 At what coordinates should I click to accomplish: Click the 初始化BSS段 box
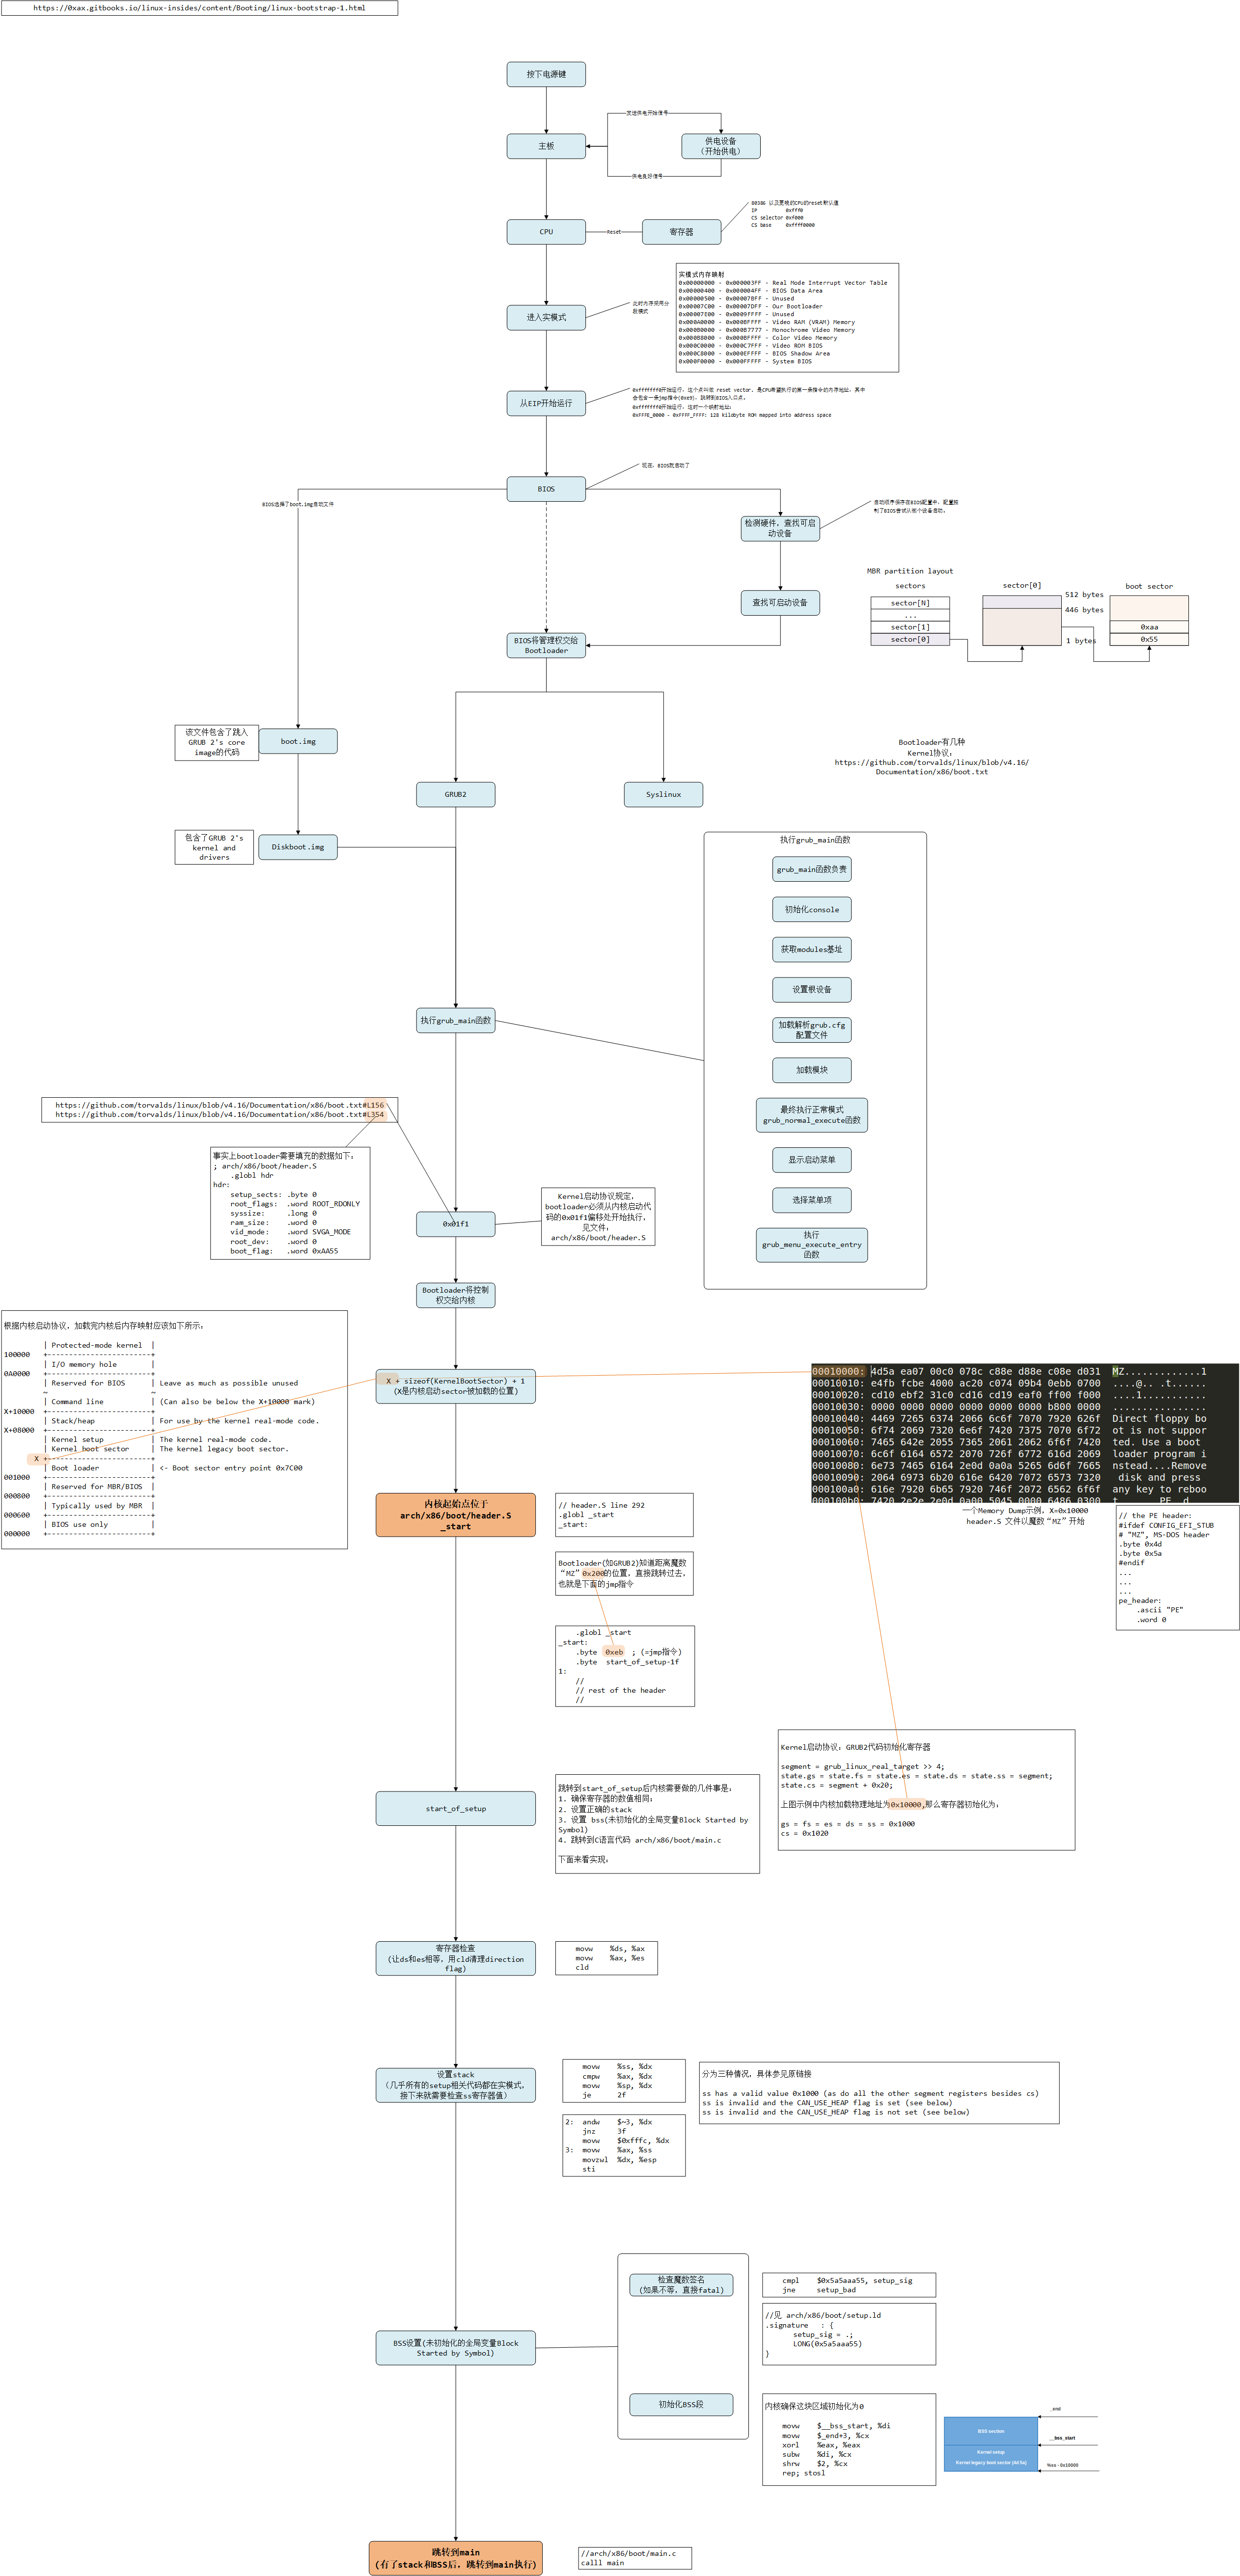pyautogui.click(x=681, y=2404)
